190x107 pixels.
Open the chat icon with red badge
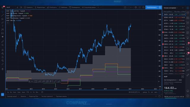point(188,44)
